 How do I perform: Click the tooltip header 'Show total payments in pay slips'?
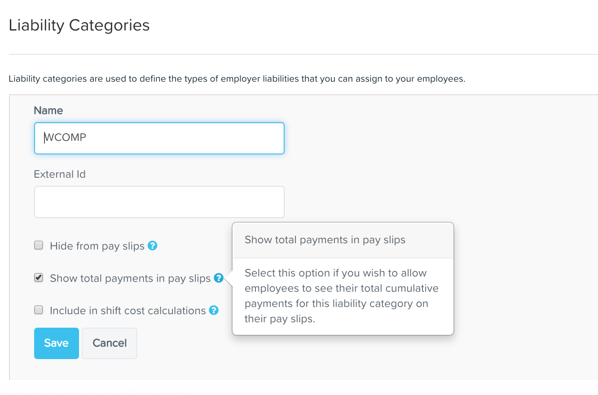coord(325,240)
